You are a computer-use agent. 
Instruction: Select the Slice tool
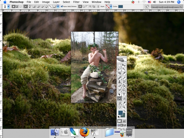coord(124,73)
